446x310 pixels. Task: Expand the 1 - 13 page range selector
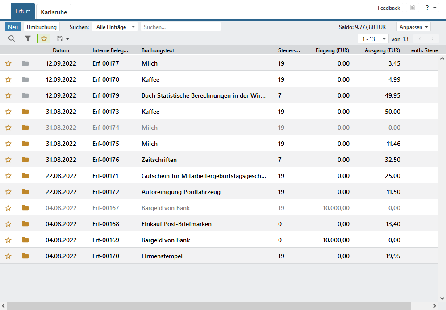373,39
